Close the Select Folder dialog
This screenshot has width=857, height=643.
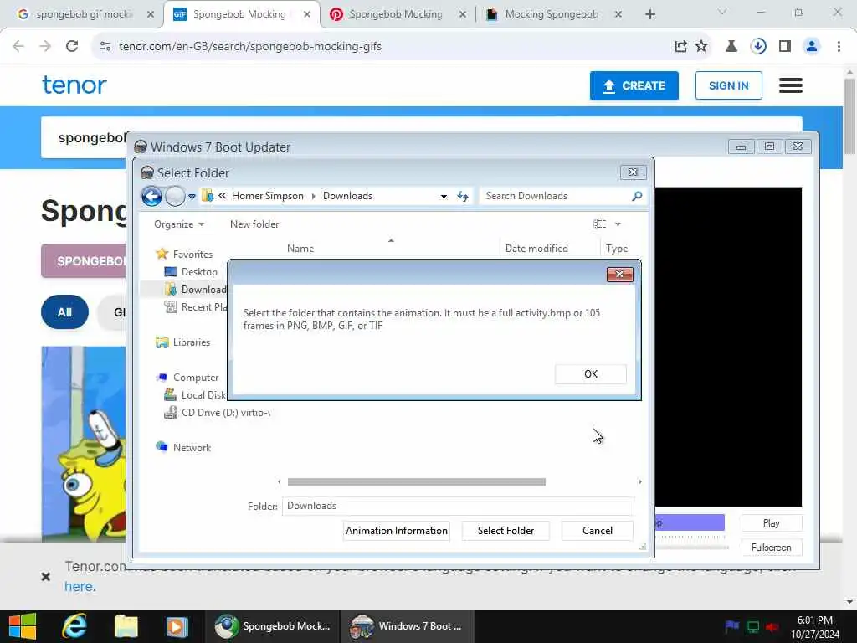coord(634,172)
